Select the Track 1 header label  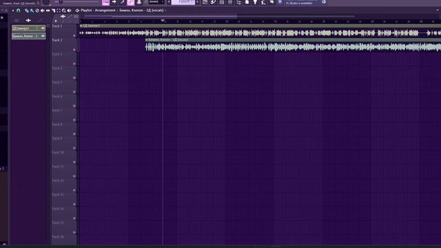57,26
